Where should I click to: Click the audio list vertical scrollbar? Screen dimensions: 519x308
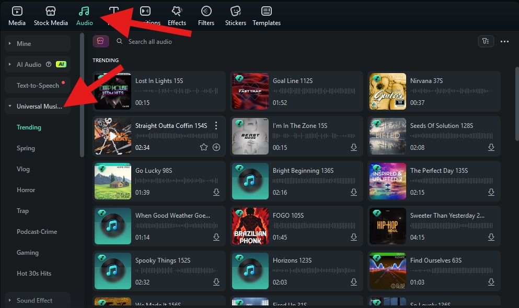pyautogui.click(x=517, y=104)
